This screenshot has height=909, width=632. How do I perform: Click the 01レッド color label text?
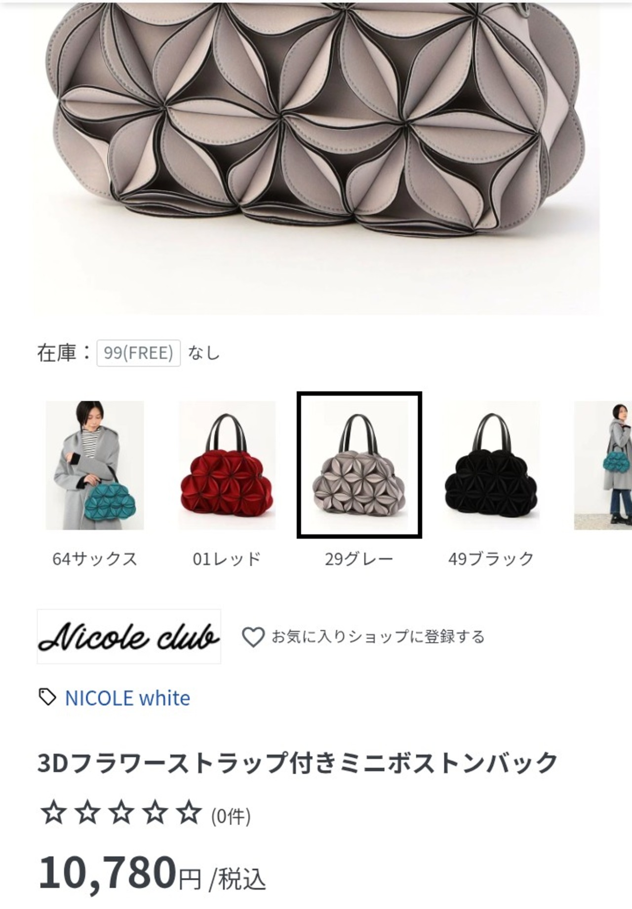click(x=227, y=559)
